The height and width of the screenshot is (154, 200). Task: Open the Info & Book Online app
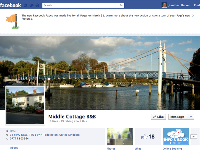click(x=176, y=137)
